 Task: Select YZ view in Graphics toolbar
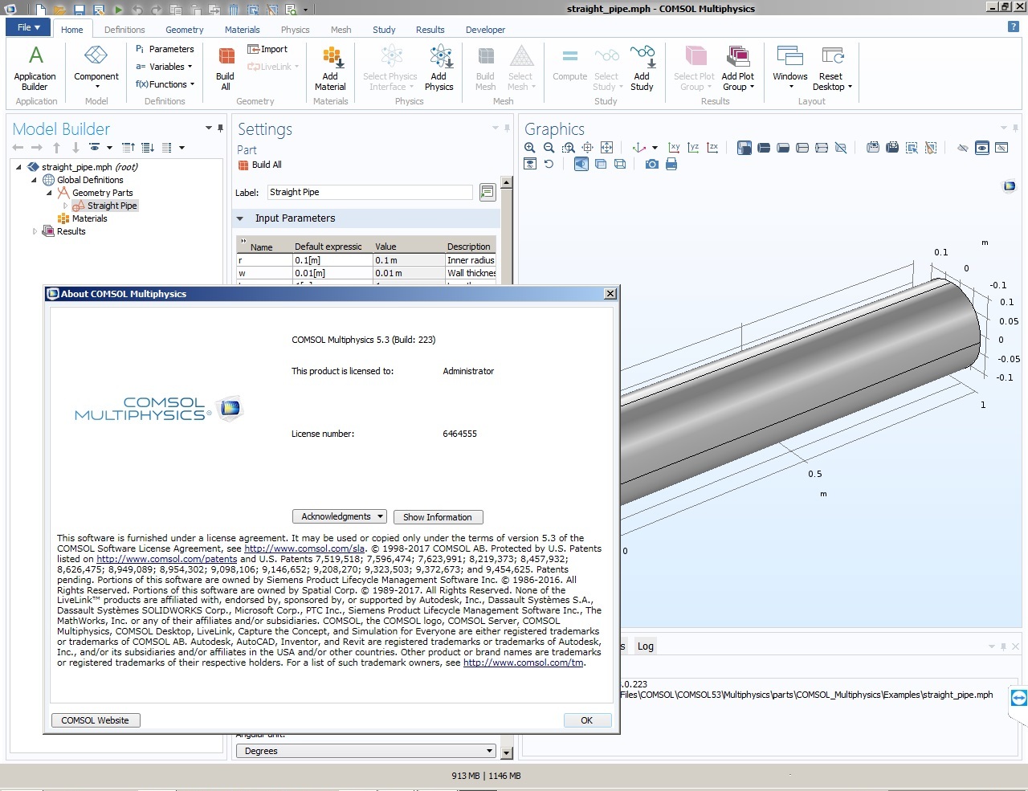pyautogui.click(x=693, y=148)
